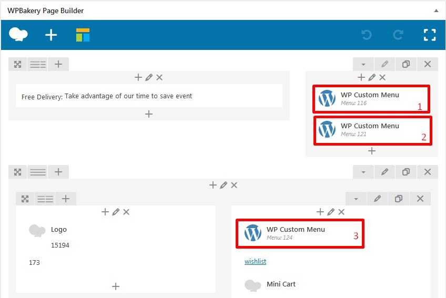The height and width of the screenshot is (298, 446).
Task: Edit the Free Delivery column settings
Action: [149, 77]
